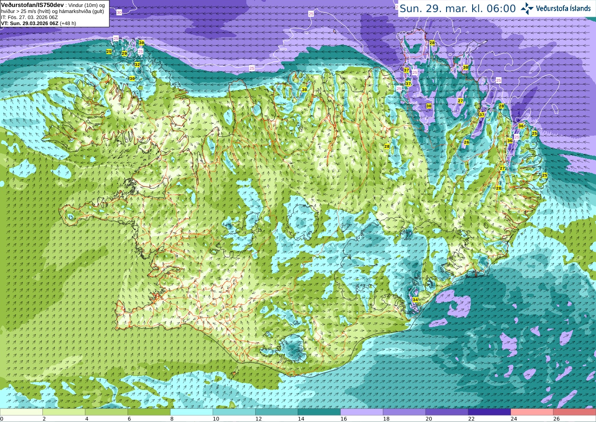The height and width of the screenshot is (422, 596).
Task: Pick the red swatch at the scale's end
Action: coord(575,412)
